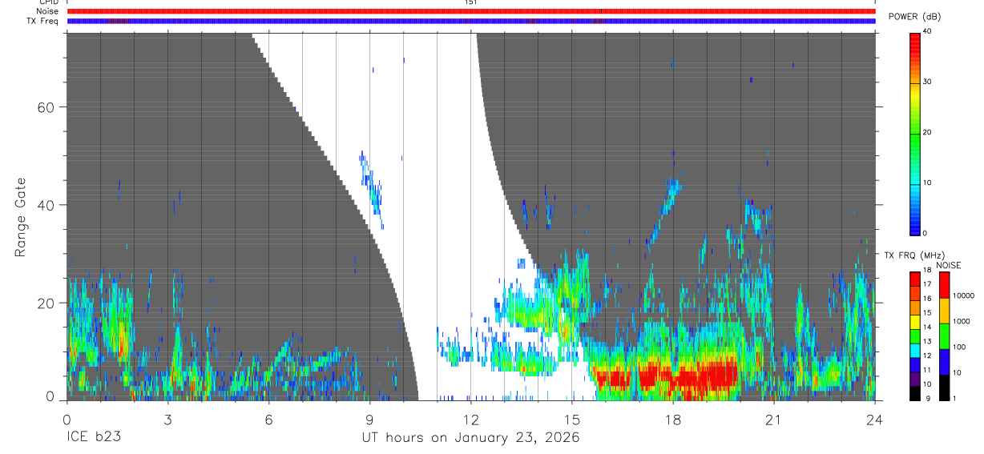Click the 10000 noise scale label
The height and width of the screenshot is (454, 984).
coord(962,295)
